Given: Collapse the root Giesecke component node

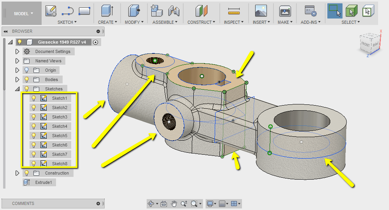Looking at the screenshot, I should pyautogui.click(x=11, y=42).
